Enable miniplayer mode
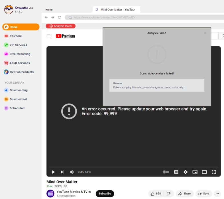 tap(195, 172)
